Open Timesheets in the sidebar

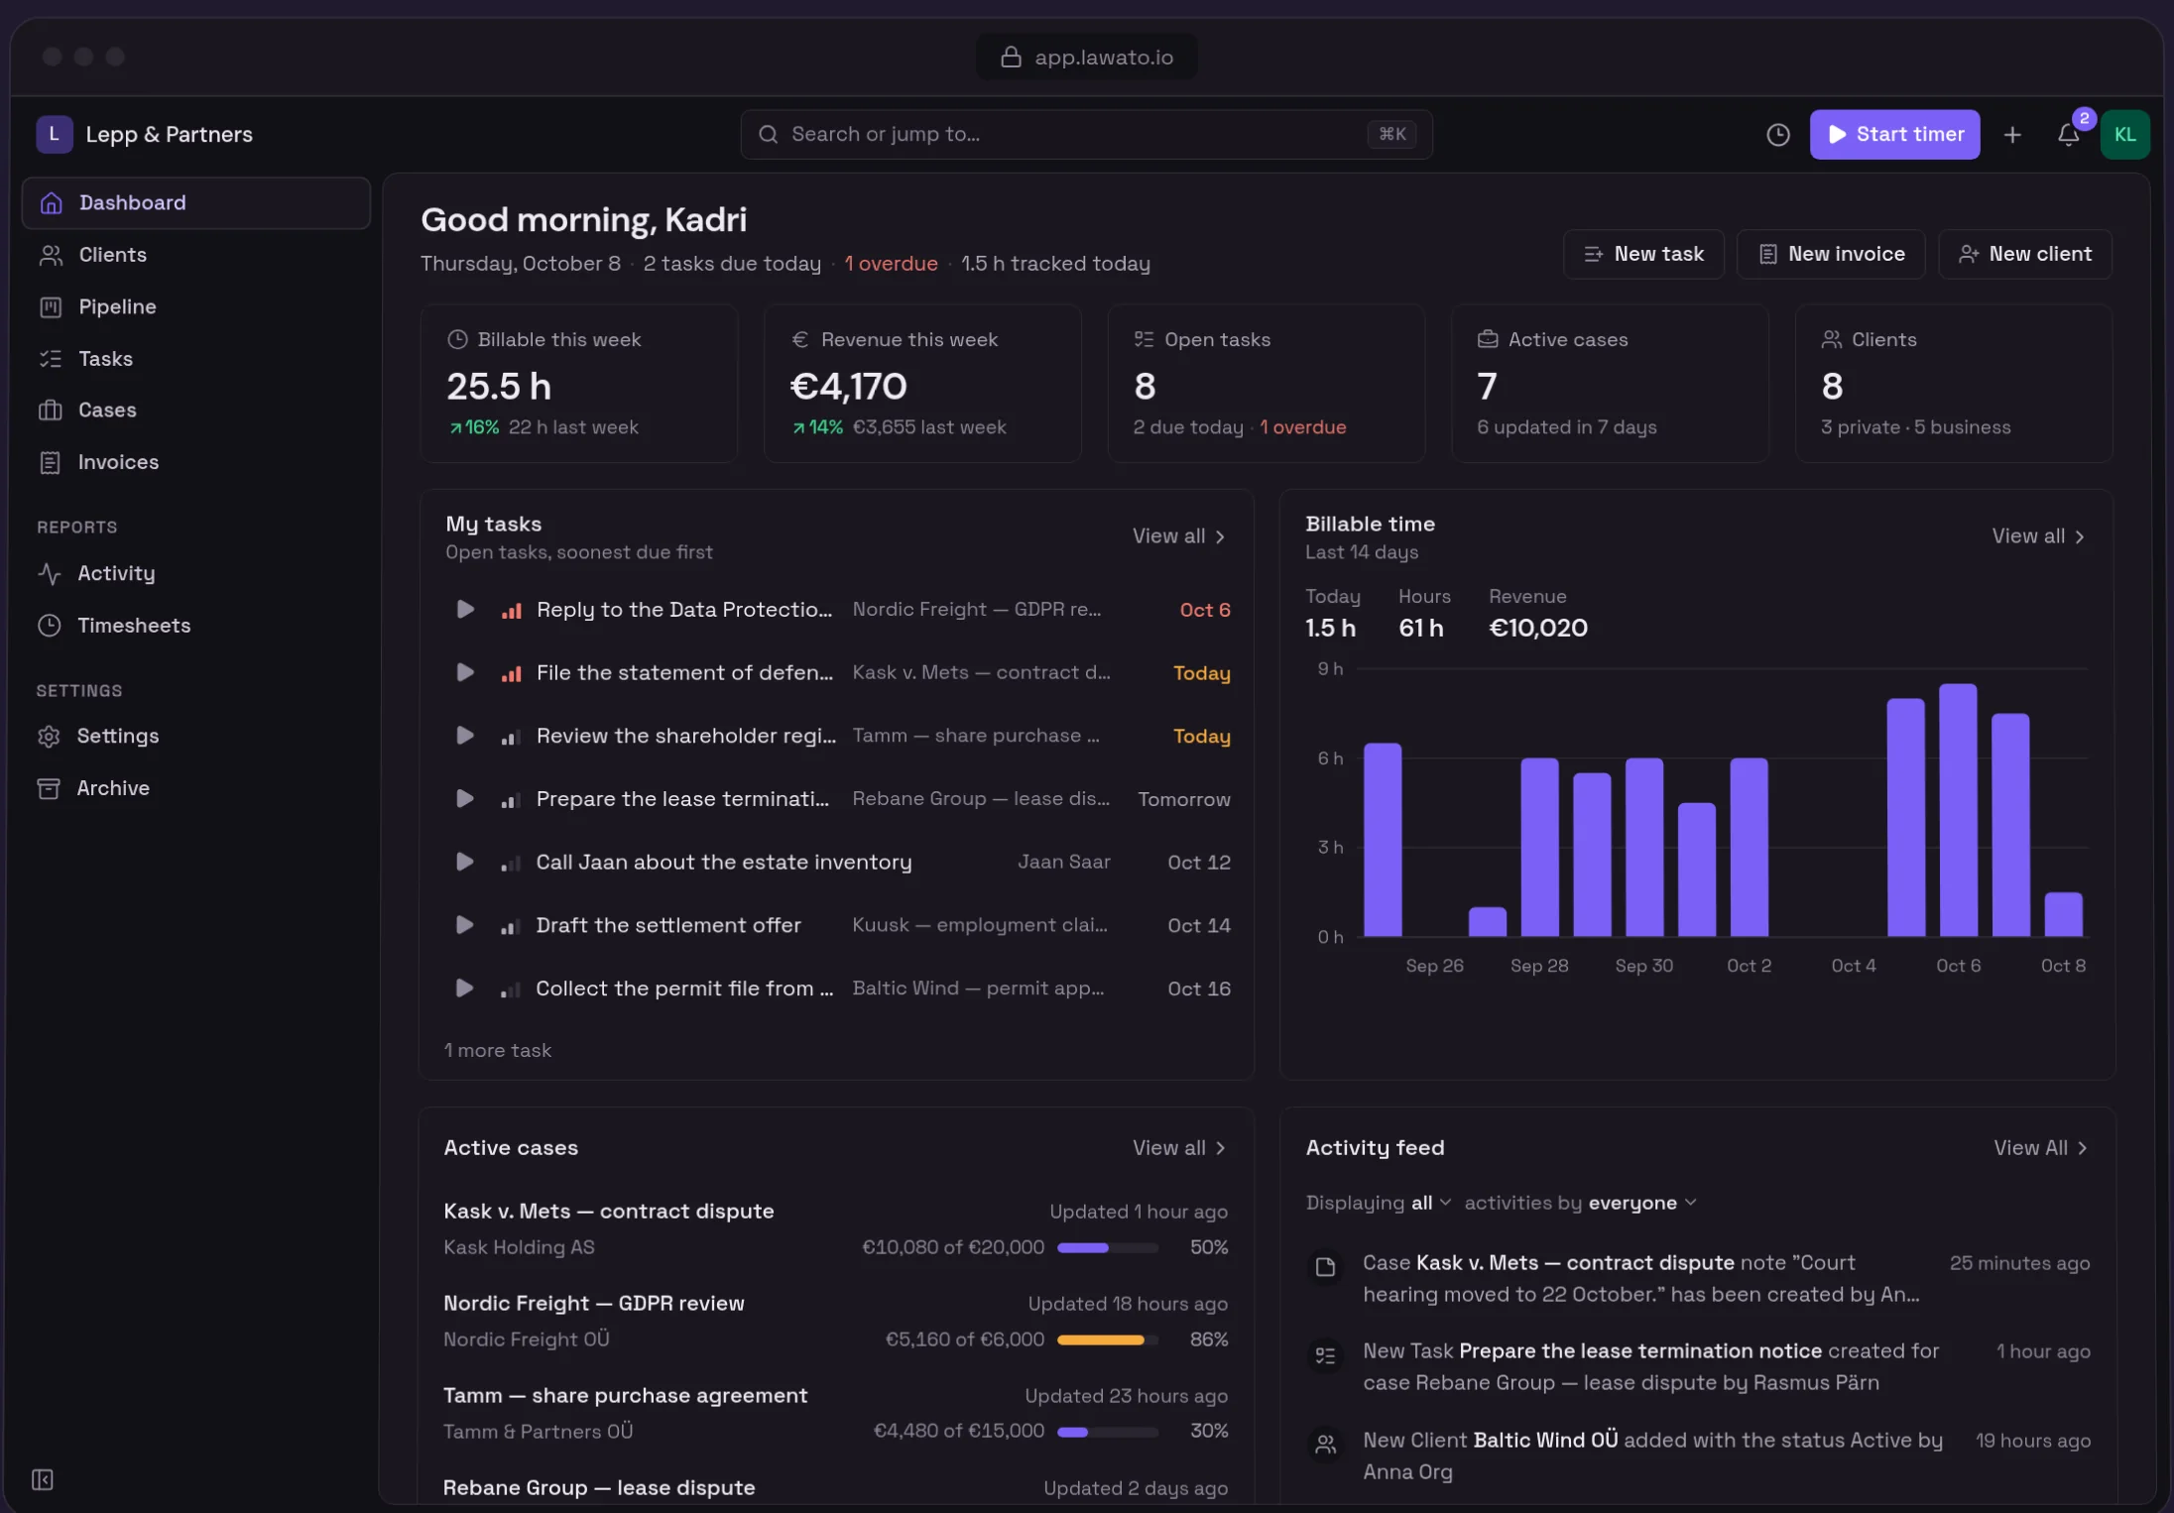196,626
